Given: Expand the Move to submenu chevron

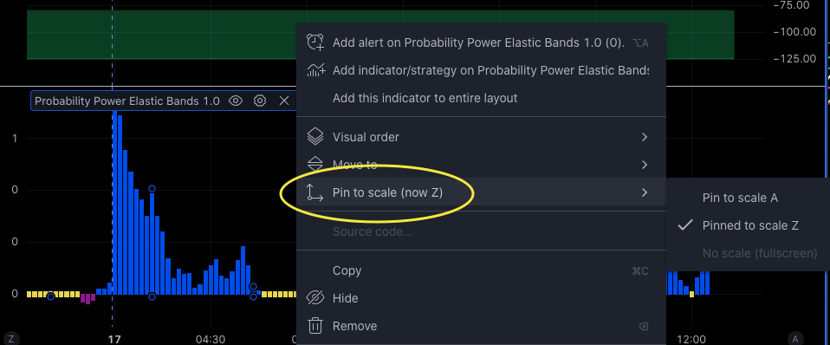Looking at the screenshot, I should click(645, 165).
